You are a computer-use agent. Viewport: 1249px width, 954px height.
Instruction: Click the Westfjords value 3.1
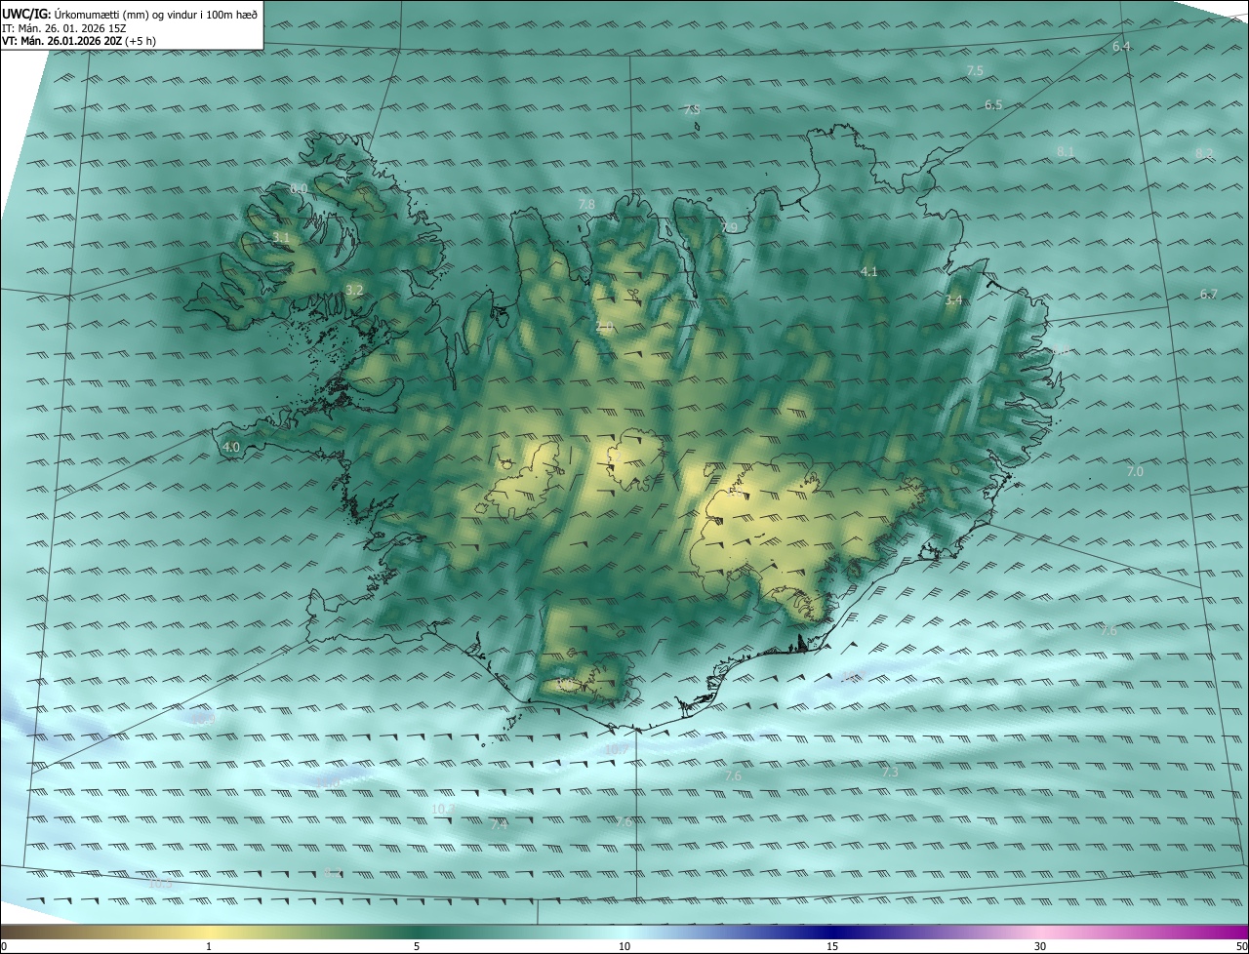[281, 237]
